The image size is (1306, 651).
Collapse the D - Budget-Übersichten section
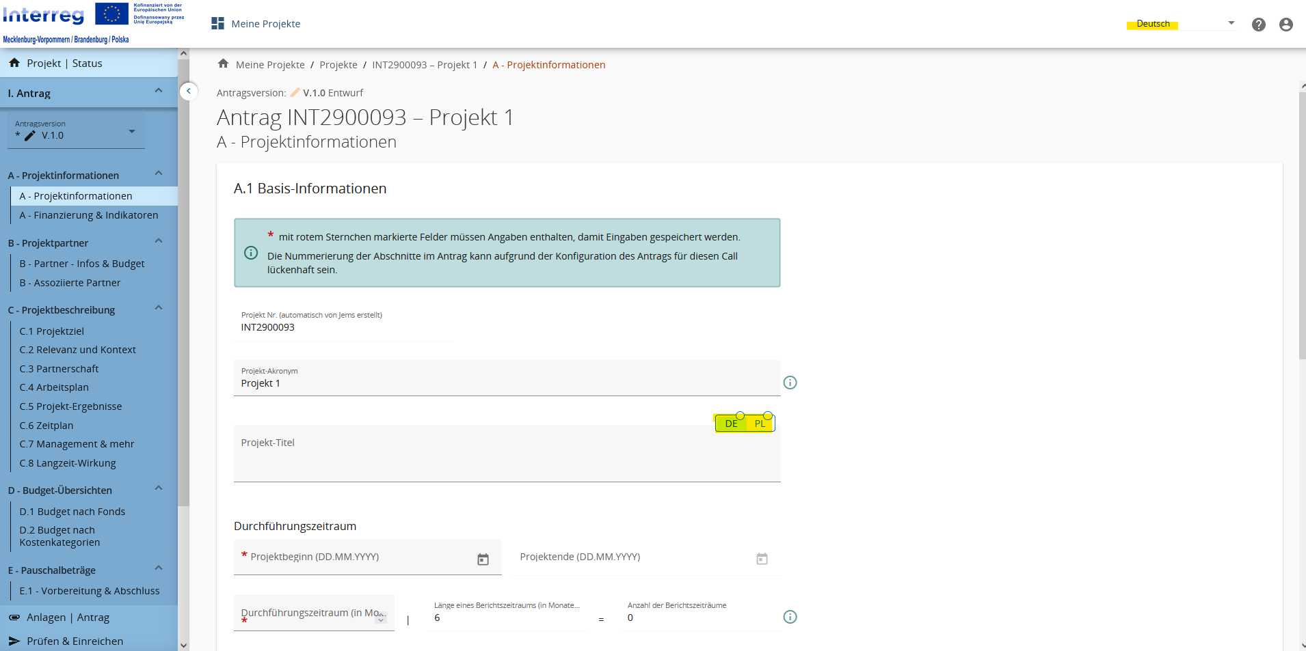(159, 488)
